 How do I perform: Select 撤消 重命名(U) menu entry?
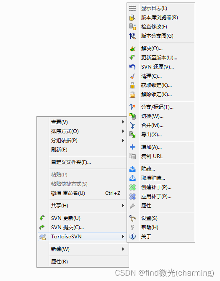pyautogui.click(x=82, y=193)
